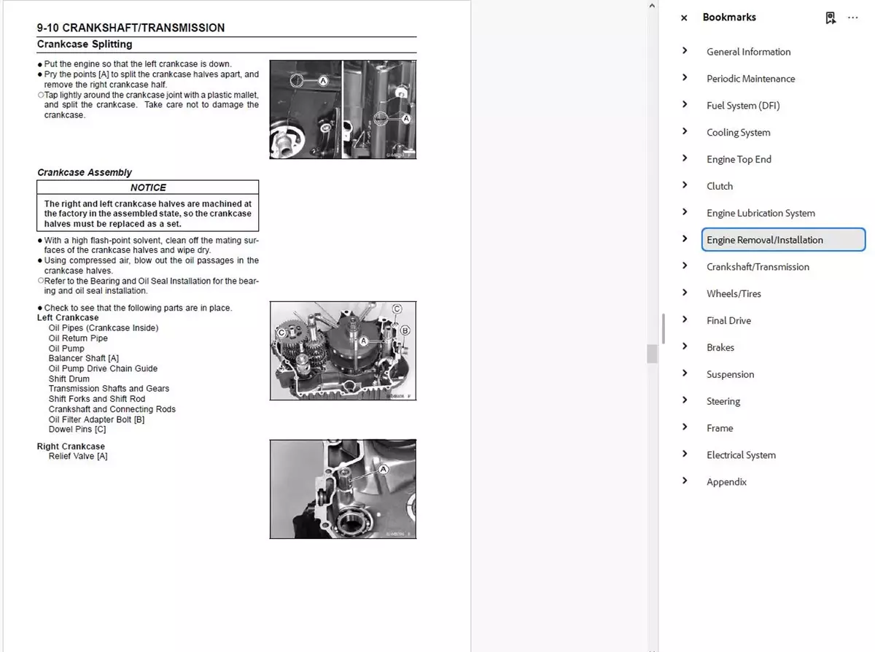Screen dimensions: 875x652
Task: Click the add bookmark icon
Action: pos(831,18)
